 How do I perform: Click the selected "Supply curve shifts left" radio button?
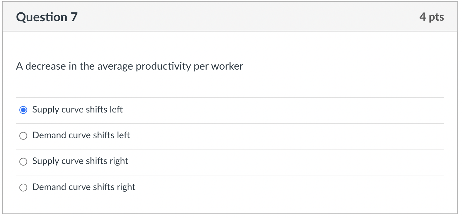(x=23, y=110)
